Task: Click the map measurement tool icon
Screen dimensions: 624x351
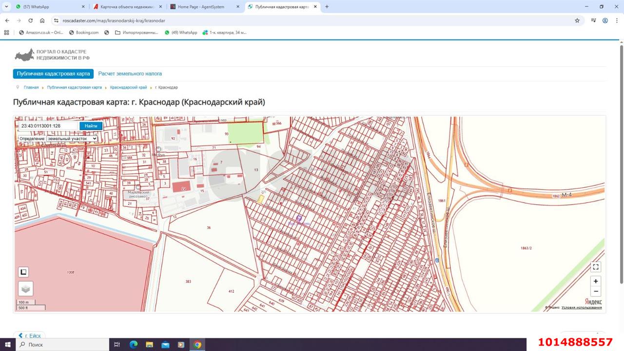Action: [23, 272]
